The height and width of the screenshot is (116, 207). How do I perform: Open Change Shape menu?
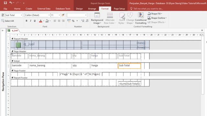pyautogui.click(x=130, y=18)
